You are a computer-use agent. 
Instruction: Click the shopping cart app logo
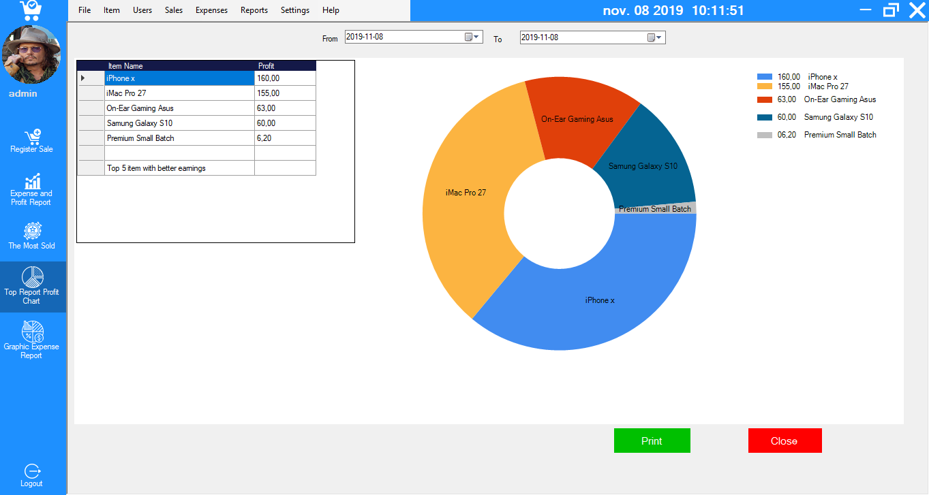[31, 10]
